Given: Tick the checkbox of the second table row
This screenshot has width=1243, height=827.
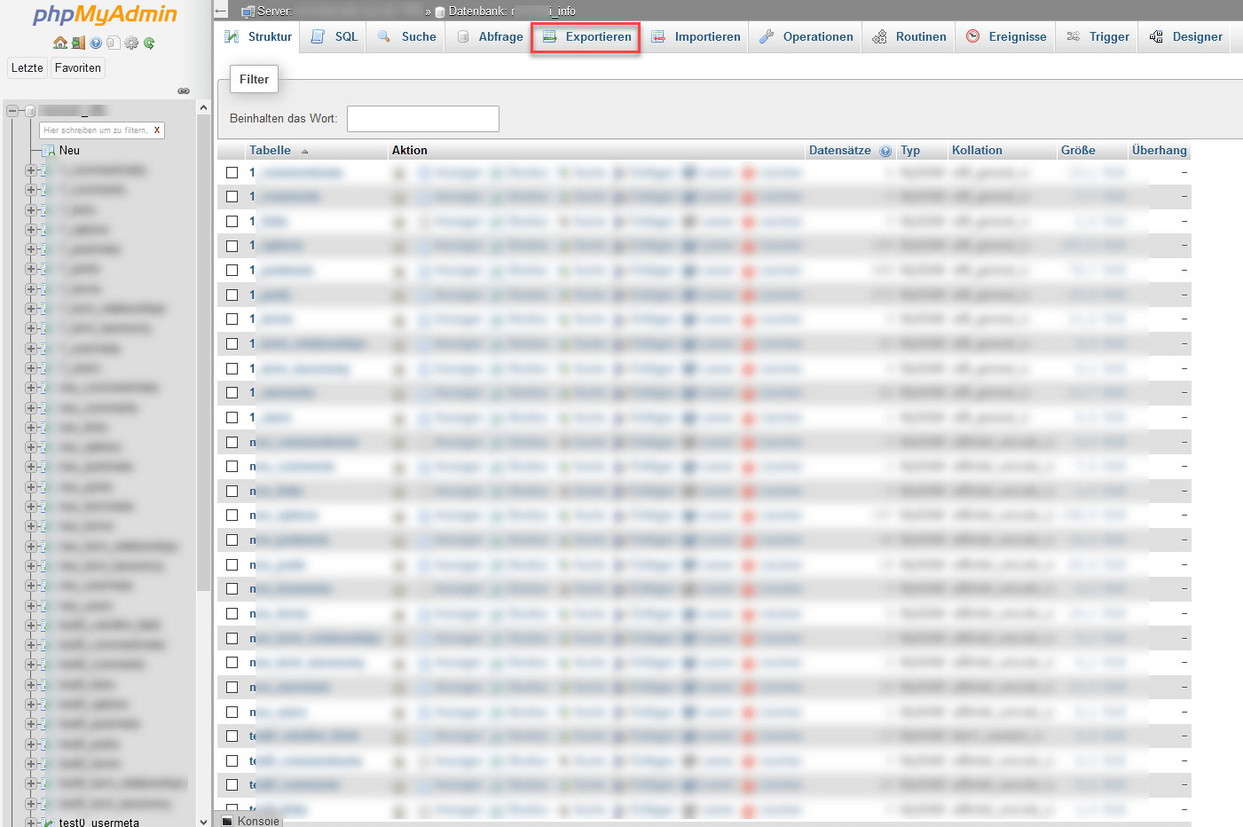Looking at the screenshot, I should [232, 196].
